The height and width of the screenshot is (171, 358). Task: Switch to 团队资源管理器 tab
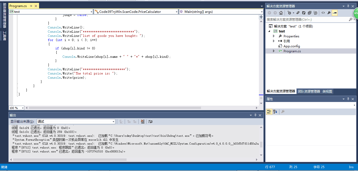point(309,91)
